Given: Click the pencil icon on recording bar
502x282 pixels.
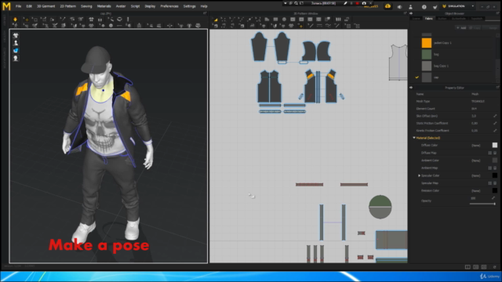Looking at the screenshot, I should click(x=345, y=3).
